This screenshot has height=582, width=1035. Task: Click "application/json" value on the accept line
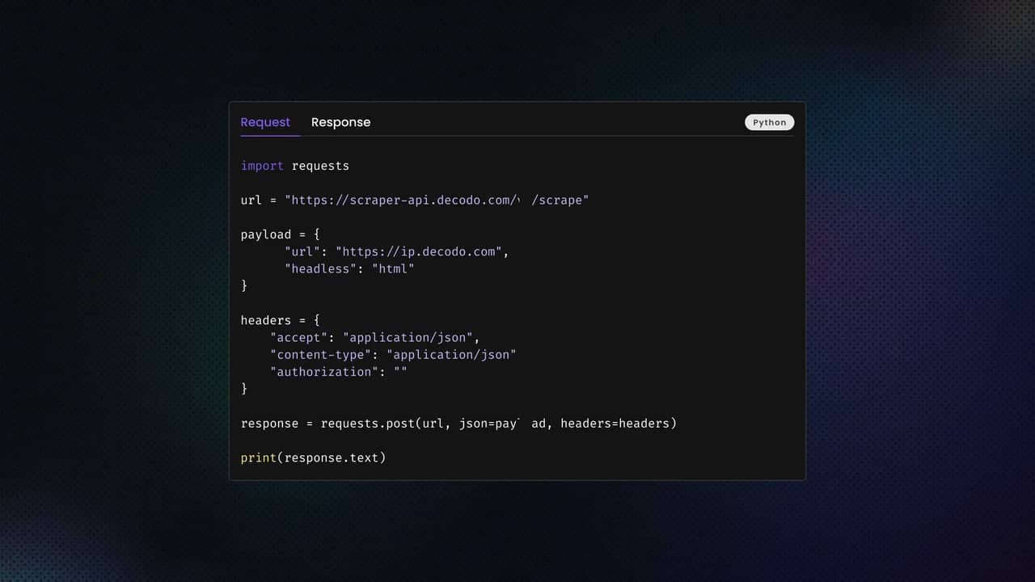pos(411,337)
